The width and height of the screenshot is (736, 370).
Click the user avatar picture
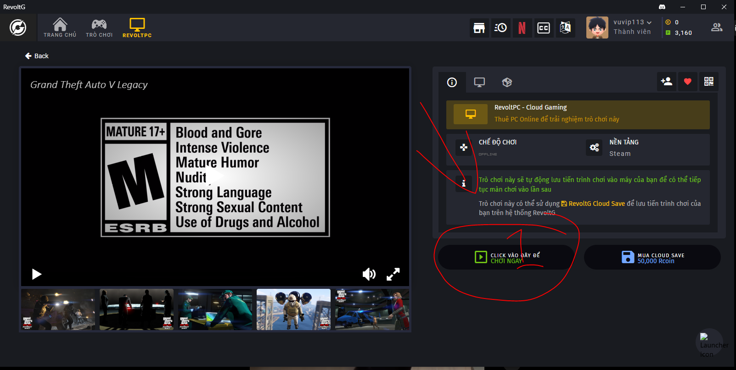pos(597,28)
